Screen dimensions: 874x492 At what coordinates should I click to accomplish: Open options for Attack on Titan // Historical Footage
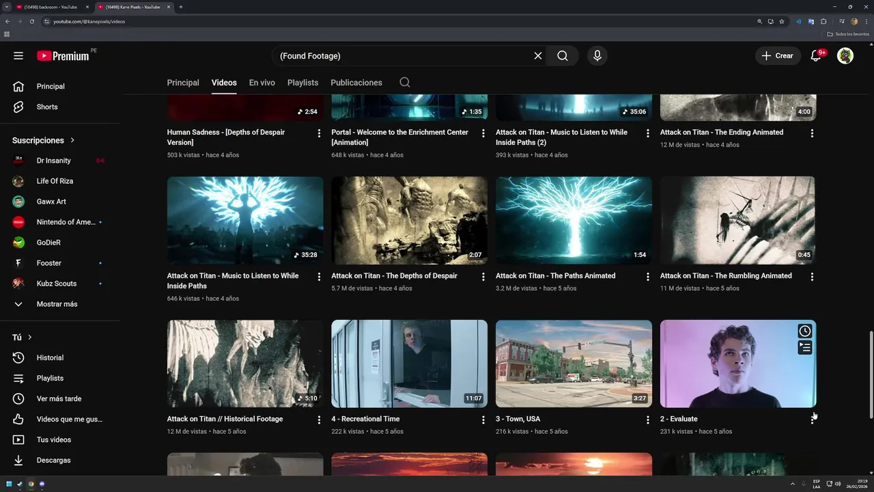point(319,420)
